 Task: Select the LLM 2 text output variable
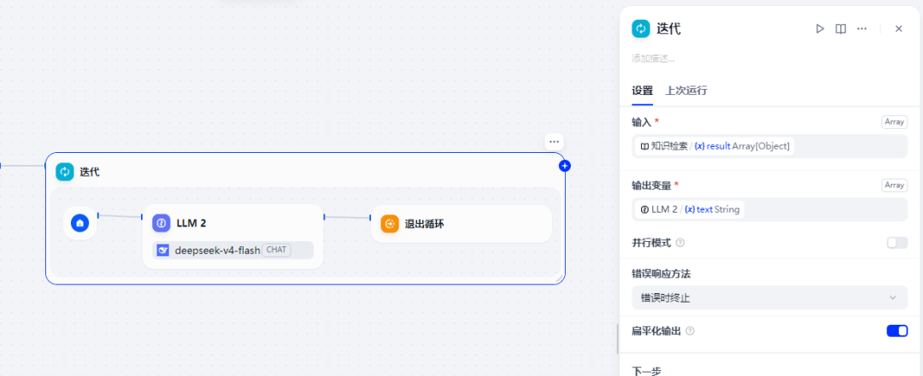tap(690, 209)
